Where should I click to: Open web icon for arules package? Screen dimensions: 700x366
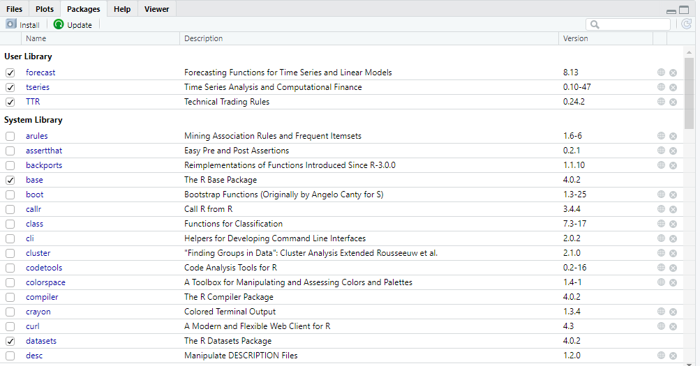pyautogui.click(x=661, y=135)
